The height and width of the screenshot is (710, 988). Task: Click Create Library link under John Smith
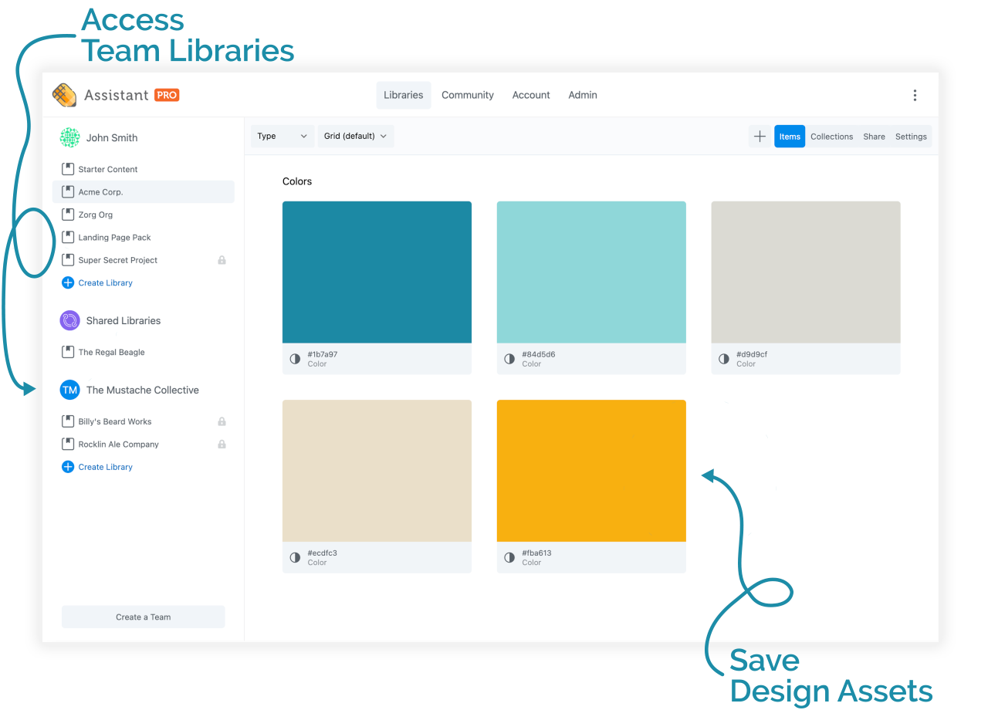click(106, 283)
